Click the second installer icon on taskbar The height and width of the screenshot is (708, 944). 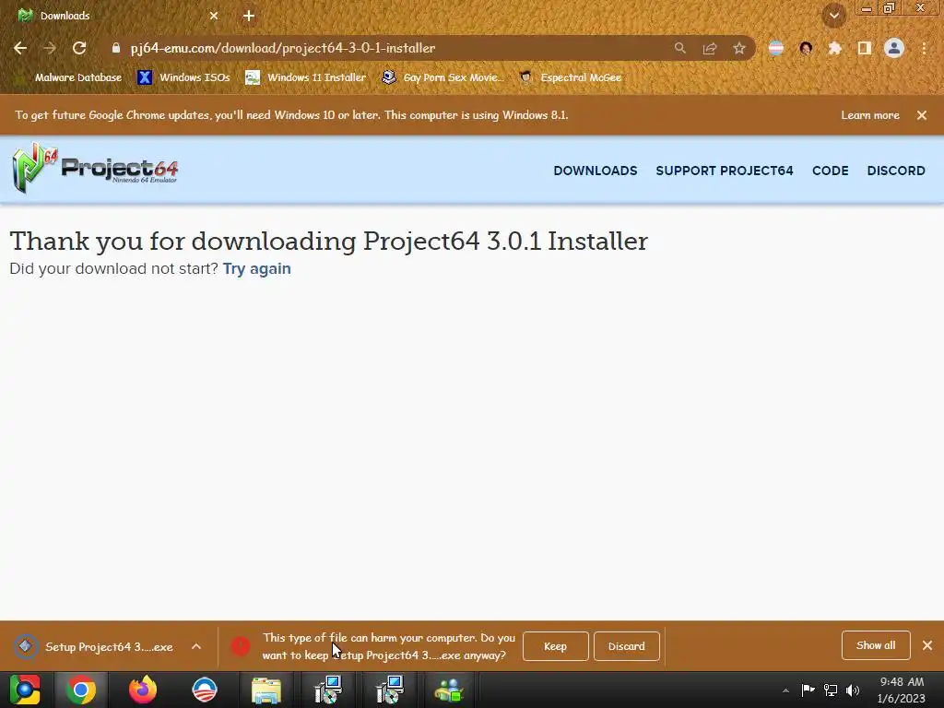(x=390, y=690)
